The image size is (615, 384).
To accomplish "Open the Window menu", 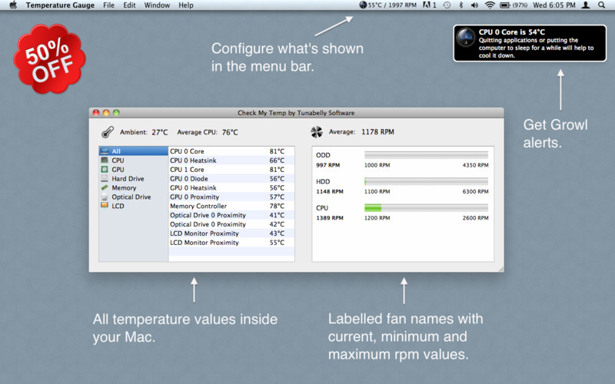I will (157, 5).
